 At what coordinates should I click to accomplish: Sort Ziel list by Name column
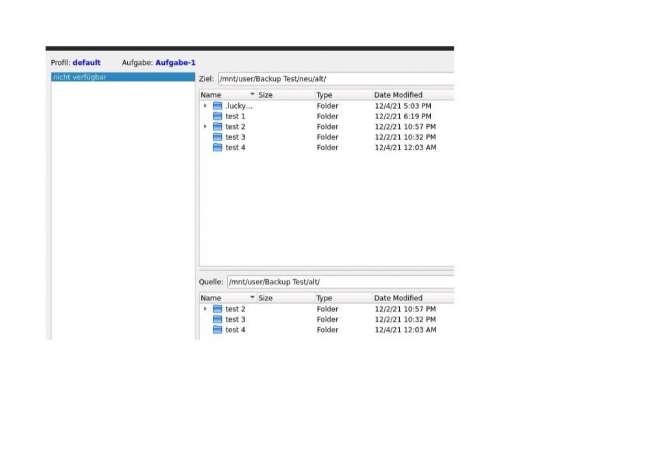[x=228, y=95]
